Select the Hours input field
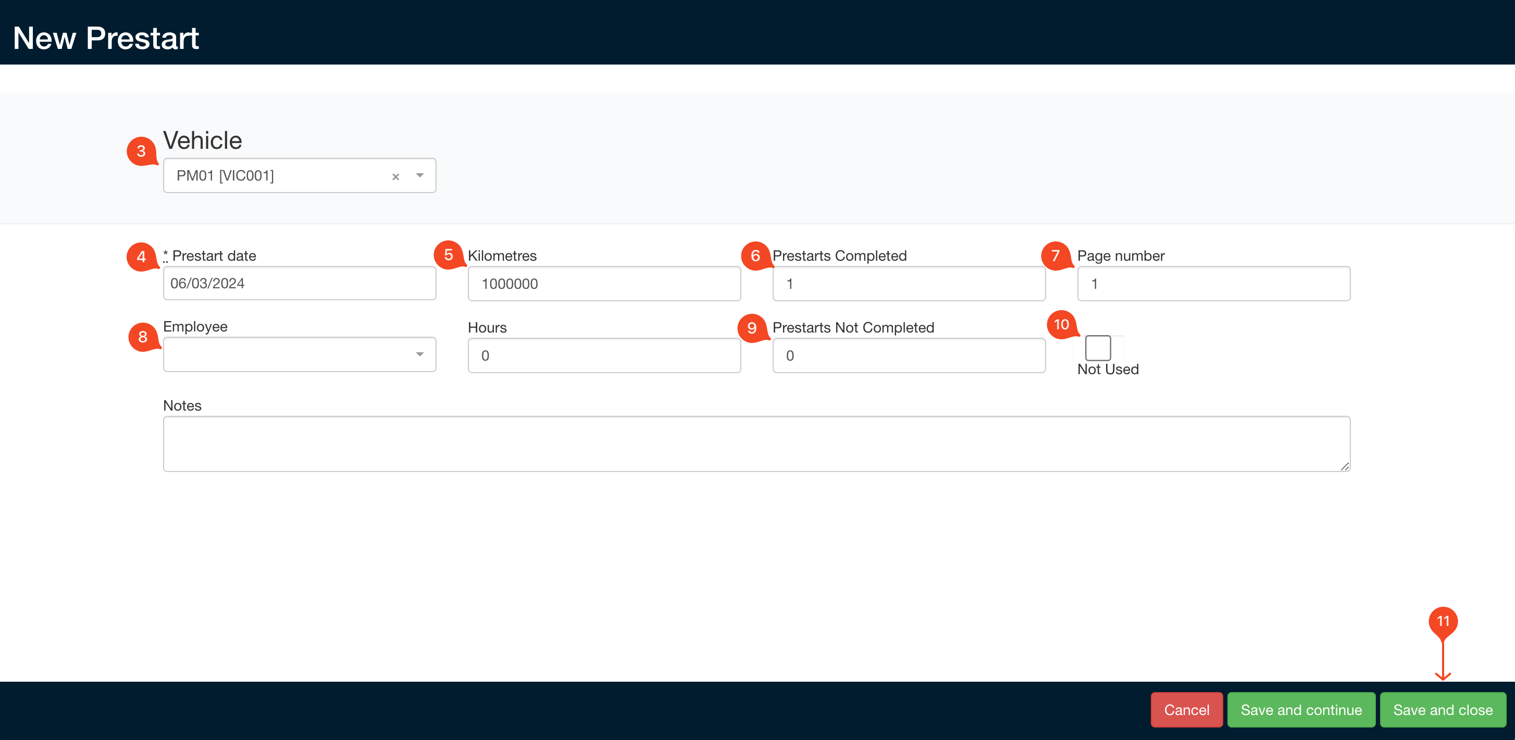1515x740 pixels. pos(603,355)
